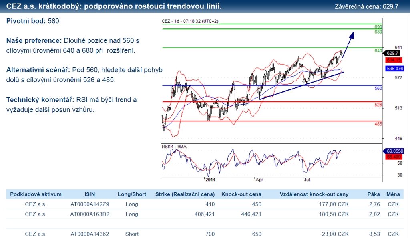The width and height of the screenshot is (410, 238).
Task: Click 'CZK' currency in the Short row
Action: 393,234
